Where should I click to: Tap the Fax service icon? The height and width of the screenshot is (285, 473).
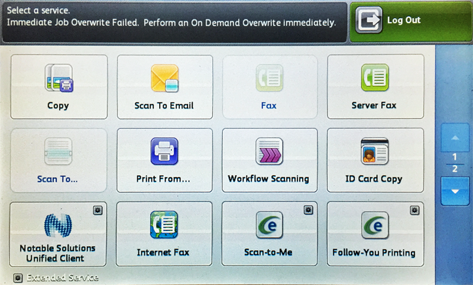269,78
